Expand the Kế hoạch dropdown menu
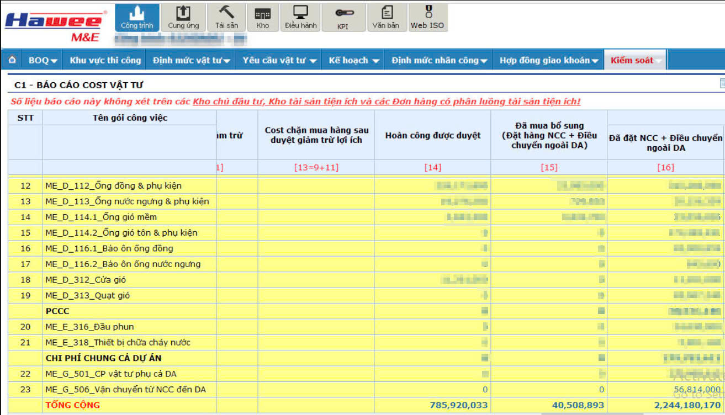The image size is (725, 415). (354, 61)
